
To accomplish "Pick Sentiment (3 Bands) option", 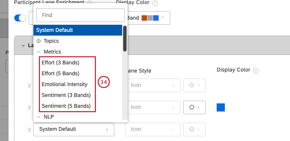I will (x=66, y=95).
